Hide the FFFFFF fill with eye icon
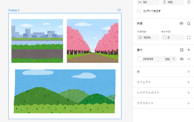194x122 pixels. pos(182,59)
